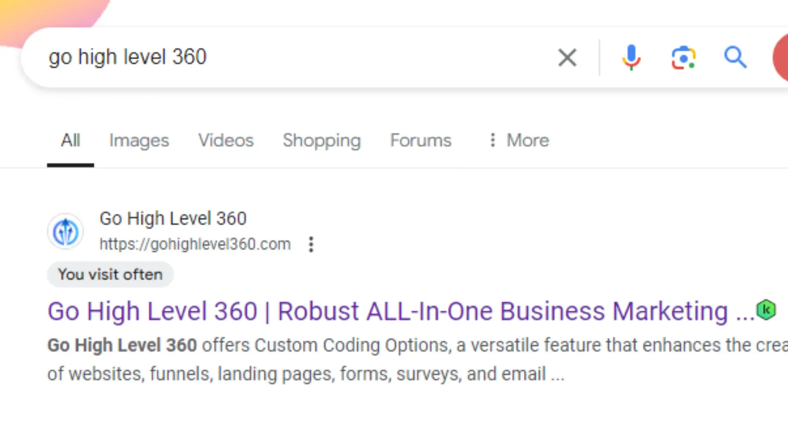Image resolution: width=788 pixels, height=443 pixels.
Task: Select the All results tab
Action: click(x=70, y=141)
